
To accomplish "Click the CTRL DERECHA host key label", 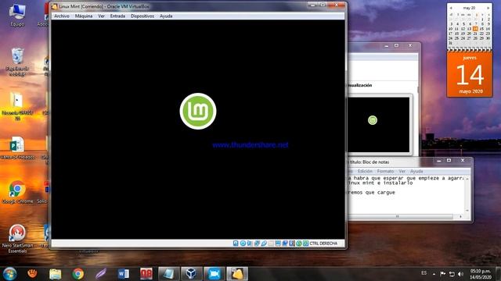I will tap(323, 244).
